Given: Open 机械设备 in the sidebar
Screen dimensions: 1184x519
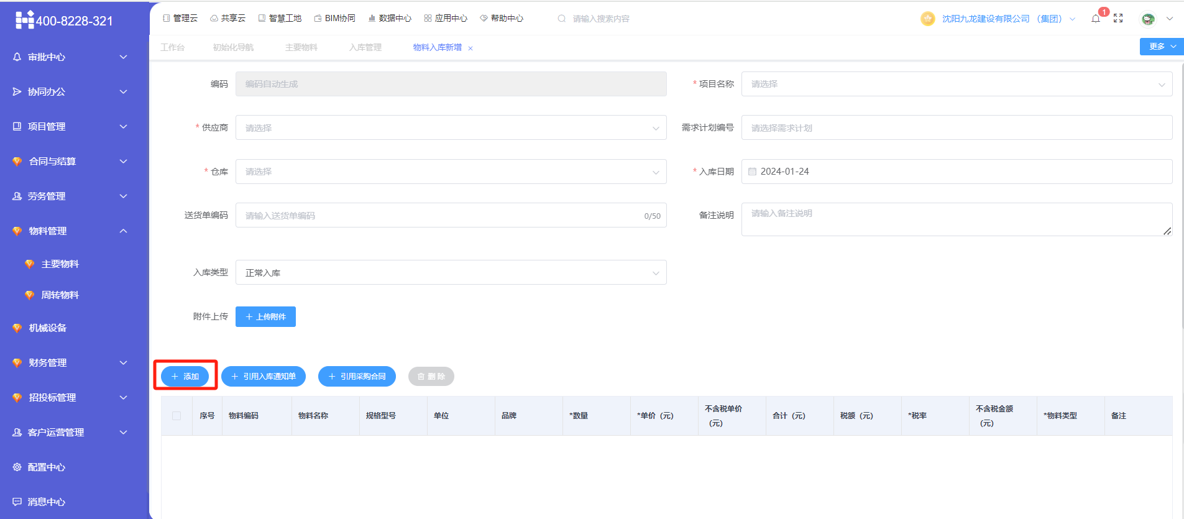Looking at the screenshot, I should coord(48,328).
